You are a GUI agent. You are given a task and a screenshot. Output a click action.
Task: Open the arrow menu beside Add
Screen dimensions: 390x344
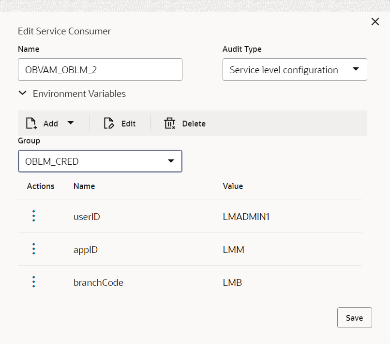(71, 123)
